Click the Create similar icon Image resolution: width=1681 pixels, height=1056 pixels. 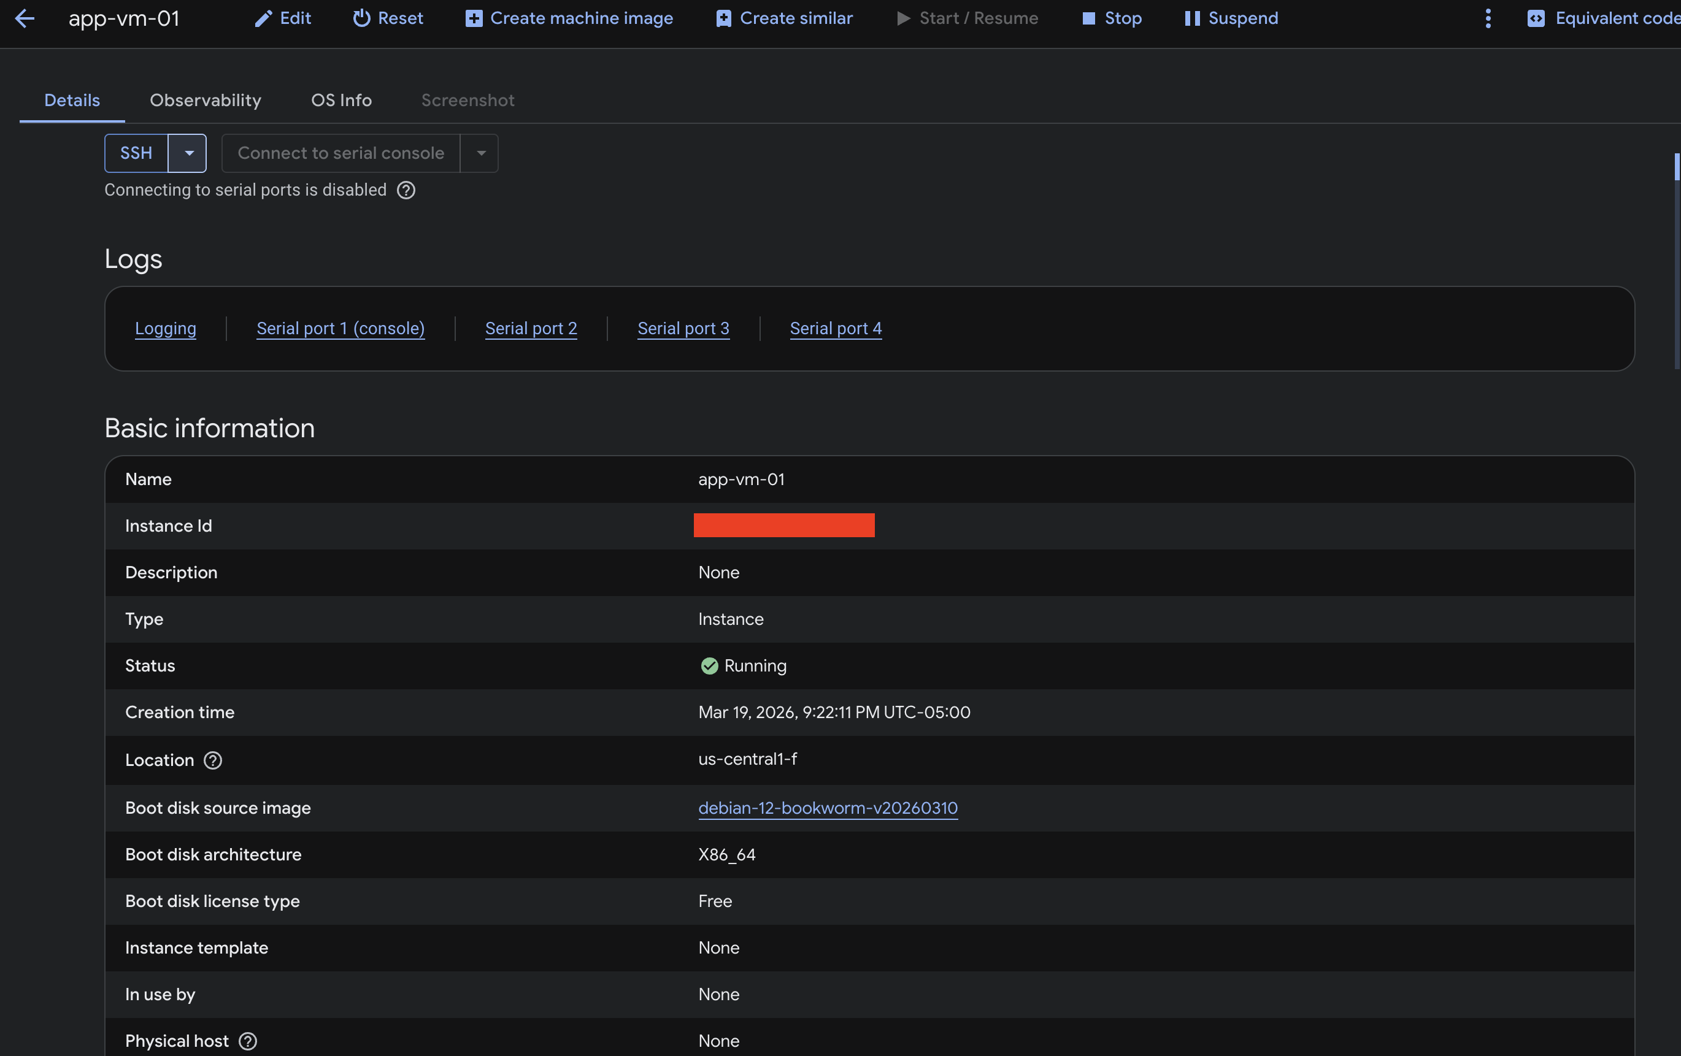pos(723,18)
